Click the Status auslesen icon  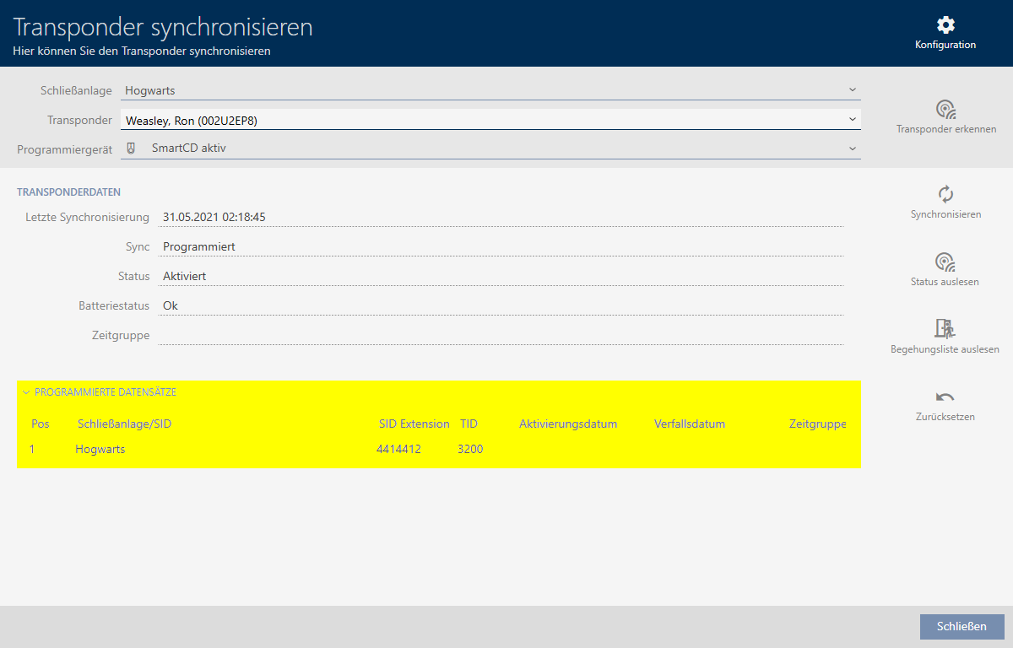coord(945,262)
